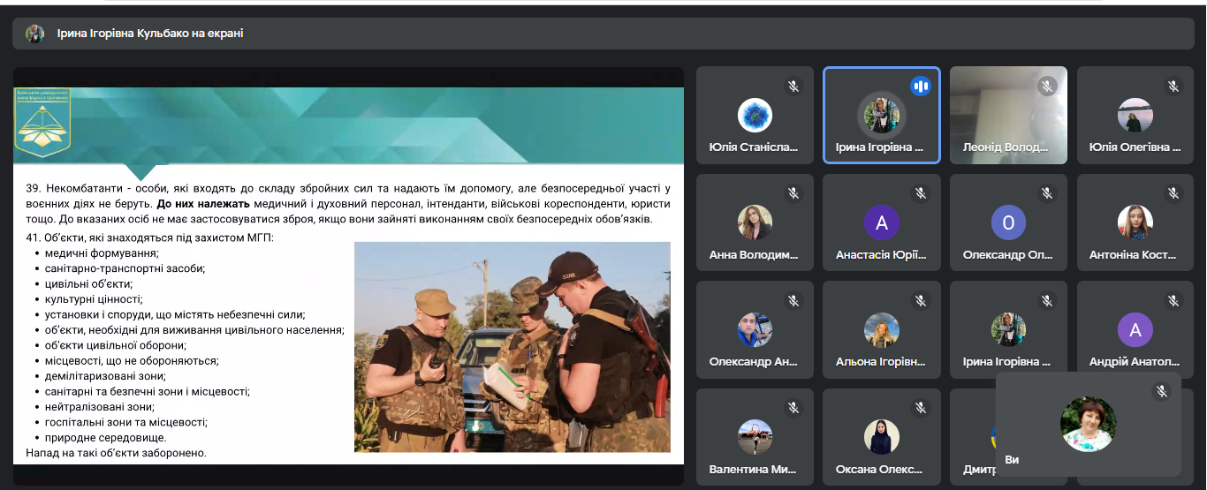Viewport: 1207px width, 490px height.
Task: Click the muted mic icon on your self-view tile
Action: [1161, 391]
